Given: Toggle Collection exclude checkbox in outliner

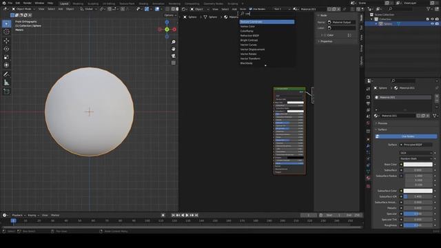Looking at the screenshot, I should pos(428,19).
